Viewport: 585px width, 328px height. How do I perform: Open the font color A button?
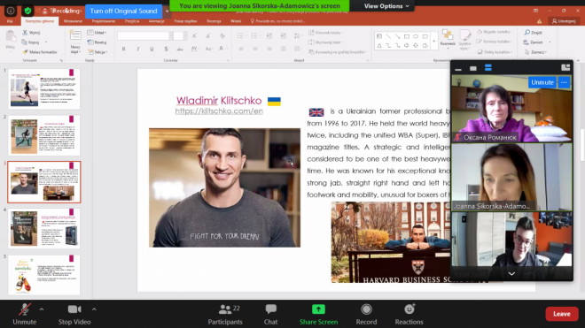click(222, 49)
